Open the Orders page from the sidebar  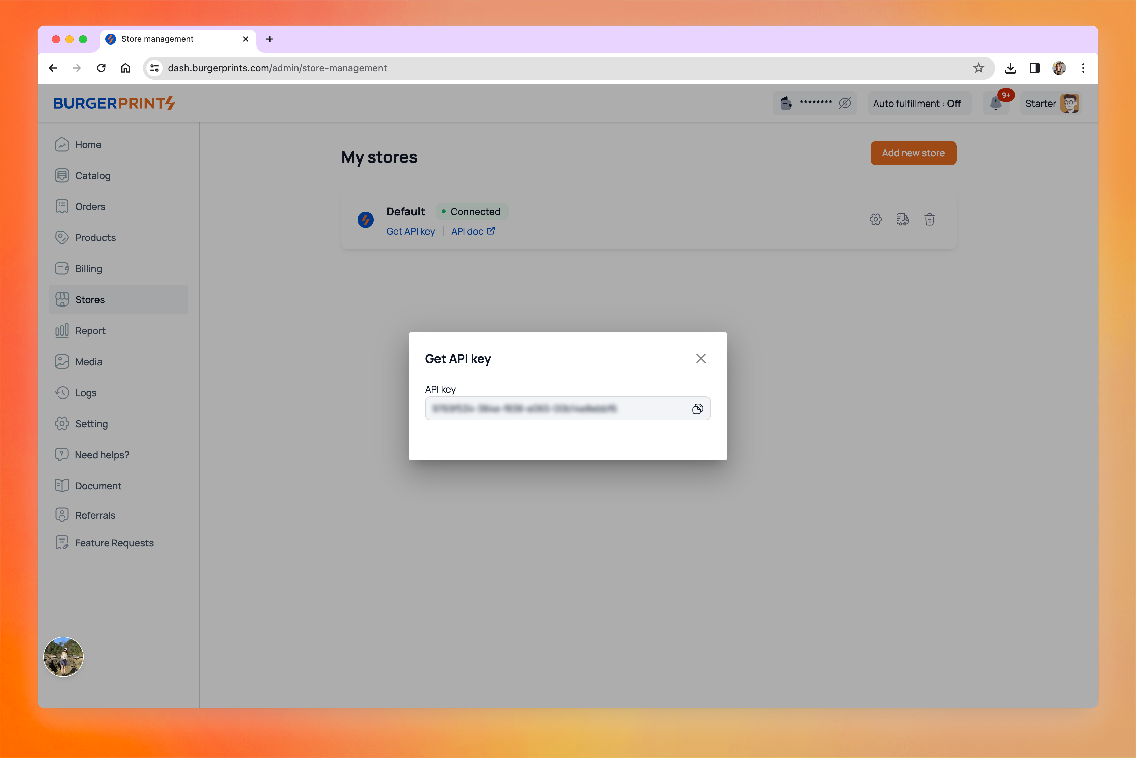[x=90, y=206]
